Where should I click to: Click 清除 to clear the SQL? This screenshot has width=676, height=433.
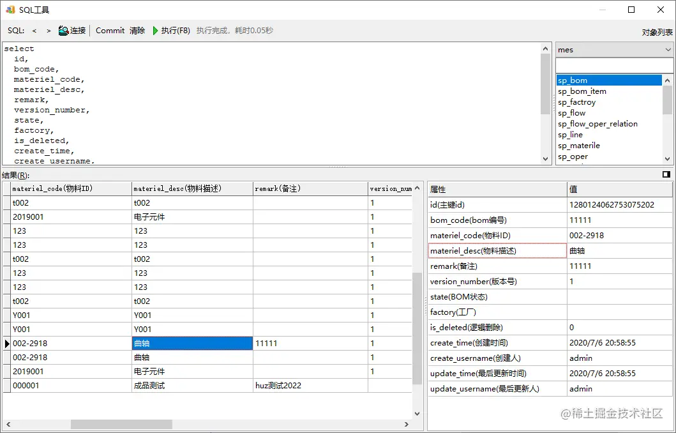click(137, 31)
